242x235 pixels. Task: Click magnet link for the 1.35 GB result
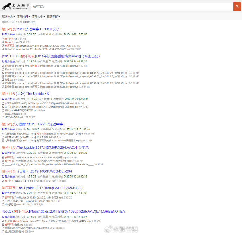coord(8,177)
